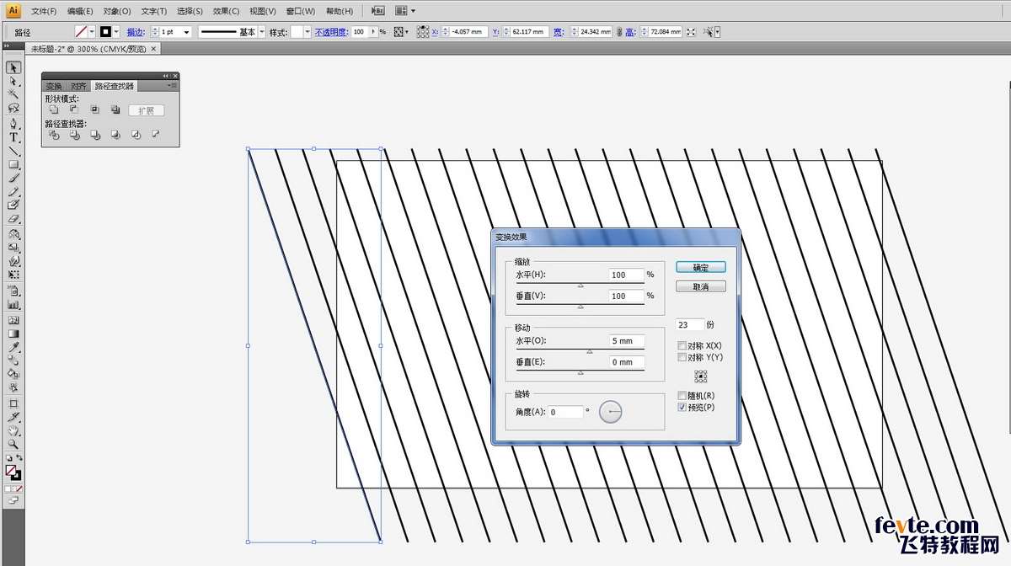Screen dimensions: 1011x566
Task: Pick the Column Graph tool
Action: 13,304
